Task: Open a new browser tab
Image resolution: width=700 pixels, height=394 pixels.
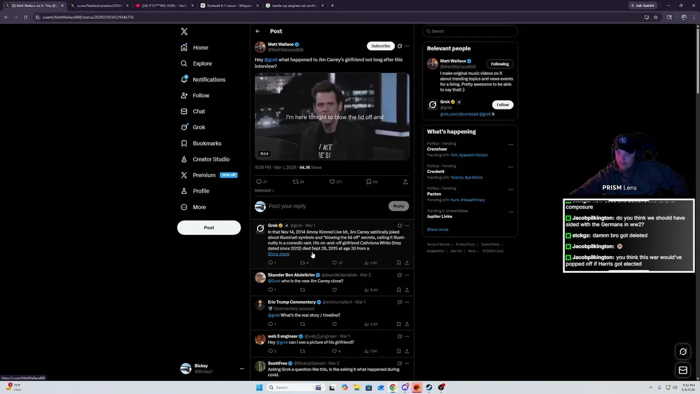Action: pos(332,5)
